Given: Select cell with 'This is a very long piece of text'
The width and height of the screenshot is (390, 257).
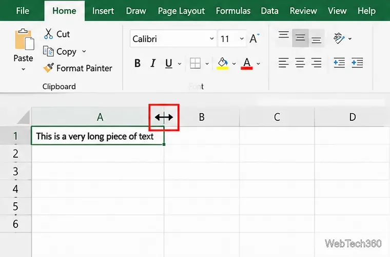Looking at the screenshot, I should click(98, 136).
